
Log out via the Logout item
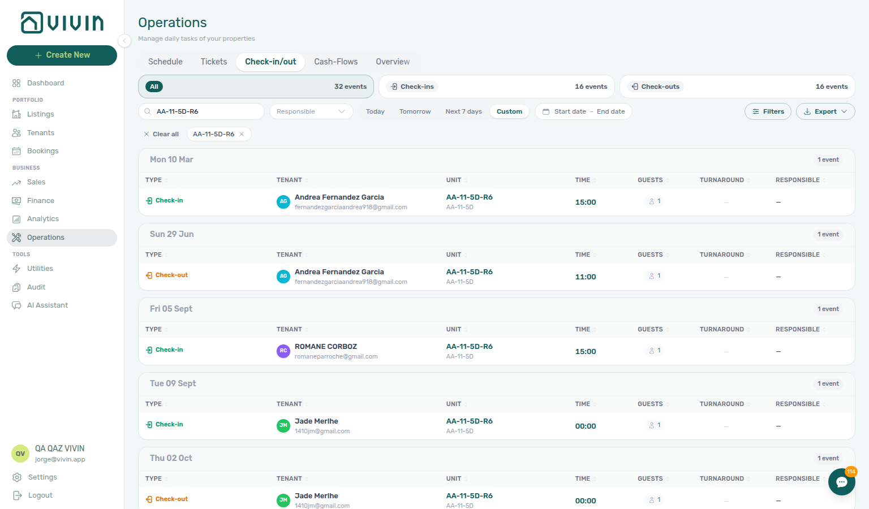pos(62,495)
